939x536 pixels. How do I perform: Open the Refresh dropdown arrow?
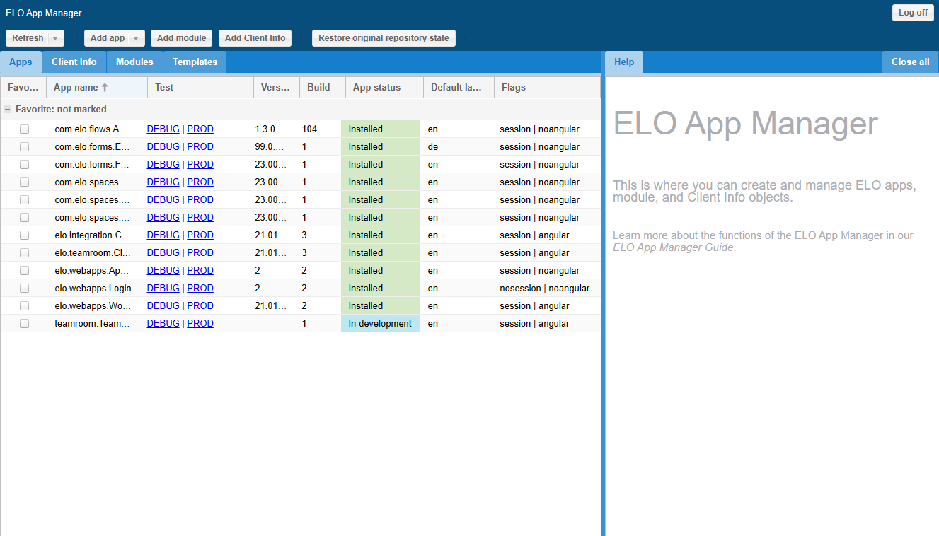click(x=57, y=38)
